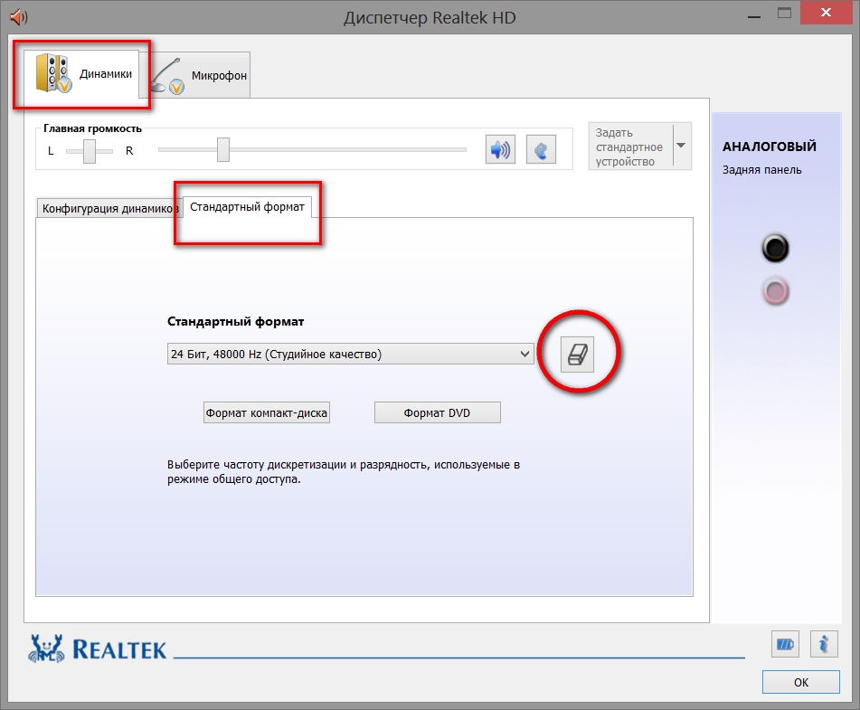This screenshot has height=710, width=860.
Task: Click the pink rear panel microphone jack
Action: tap(775, 291)
